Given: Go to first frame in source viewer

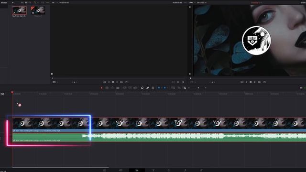Looking at the screenshot, I should [x=104, y=82].
